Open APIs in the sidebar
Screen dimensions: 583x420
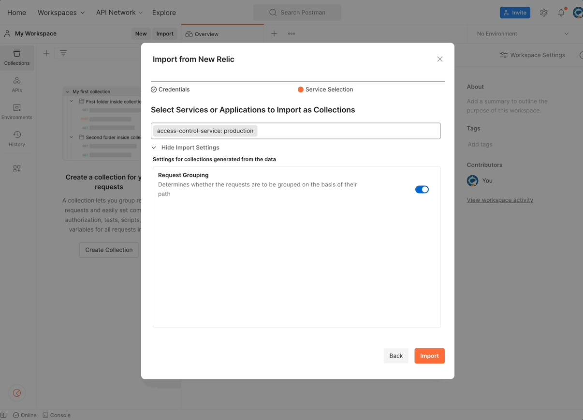coord(17,84)
